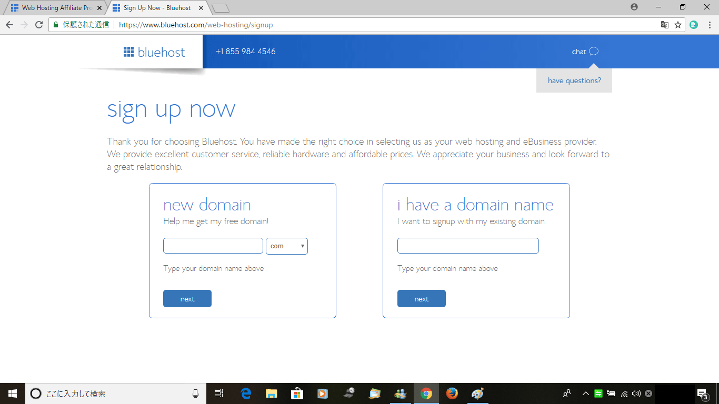
Task: Open the Chrome menu three-dot icon
Action: pyautogui.click(x=708, y=25)
